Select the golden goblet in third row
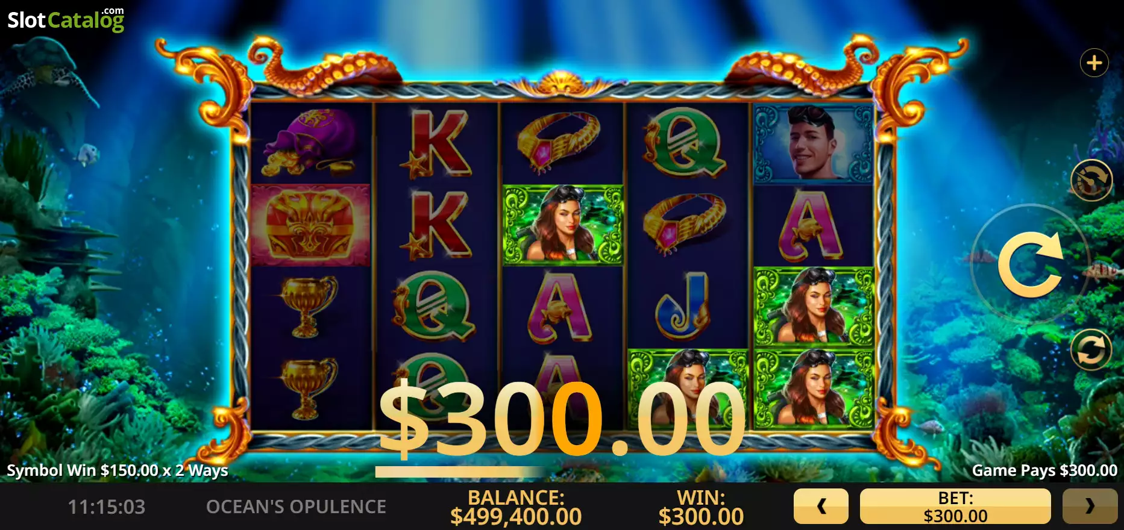The width and height of the screenshot is (1124, 530). click(308, 306)
